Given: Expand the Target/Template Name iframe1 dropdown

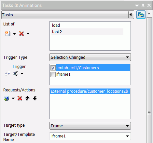Looking at the screenshot, I should point(90,136).
